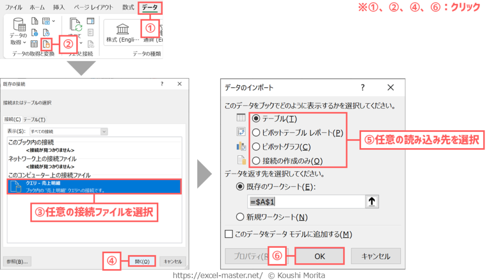498x280 pixels.
Task: Open the データ ribbon tab
Action: pyautogui.click(x=149, y=7)
